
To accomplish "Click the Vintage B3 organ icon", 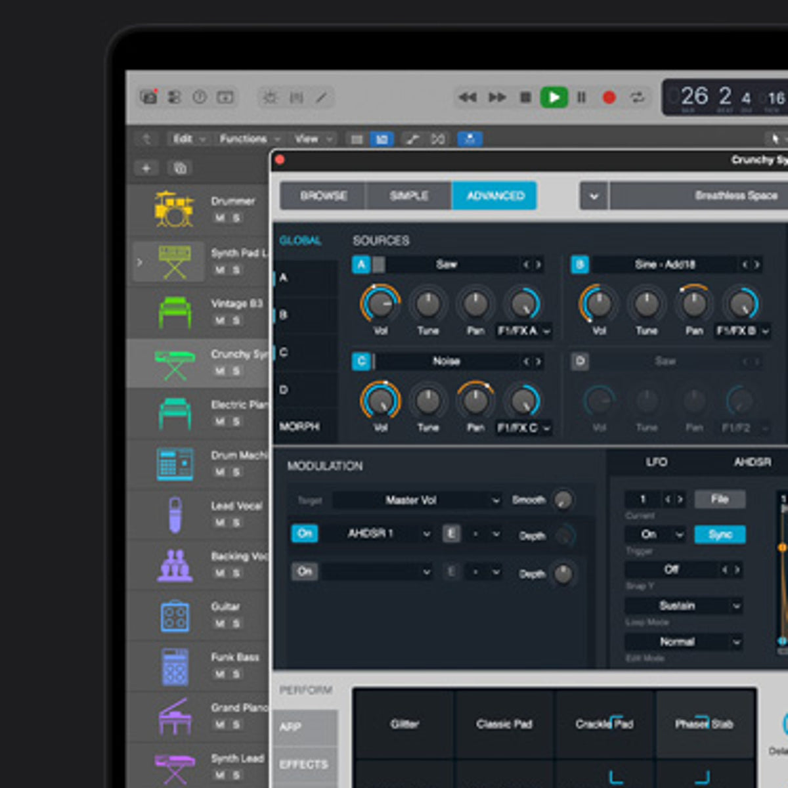I will 174,312.
